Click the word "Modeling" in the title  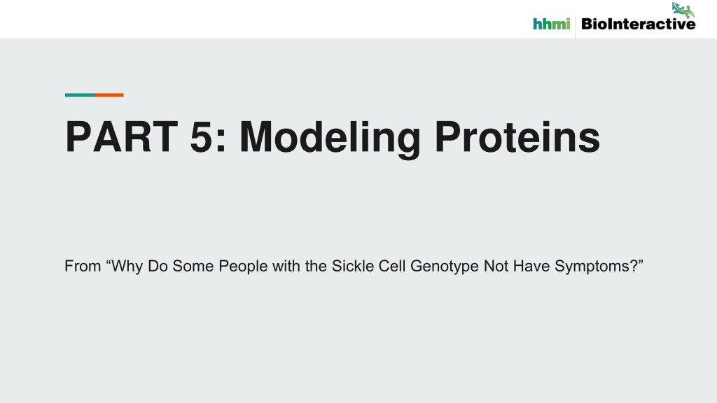click(330, 139)
